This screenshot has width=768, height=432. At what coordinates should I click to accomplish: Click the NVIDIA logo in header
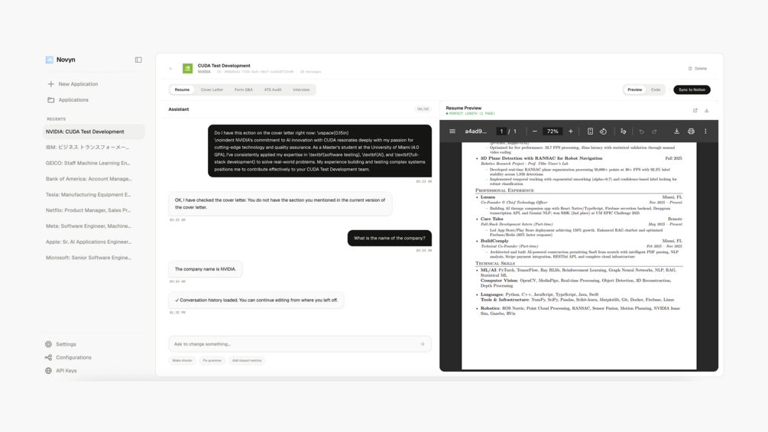pos(187,69)
